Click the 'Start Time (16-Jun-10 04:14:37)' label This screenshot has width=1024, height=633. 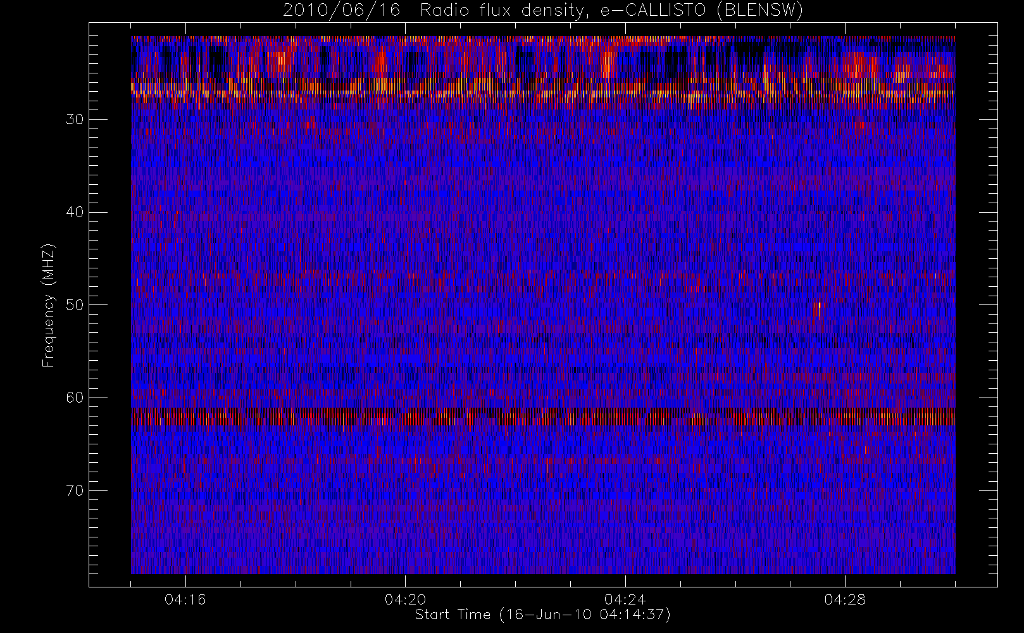click(x=542, y=615)
